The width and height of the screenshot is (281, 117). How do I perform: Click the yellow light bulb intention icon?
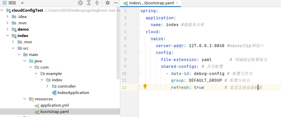tap(145, 87)
